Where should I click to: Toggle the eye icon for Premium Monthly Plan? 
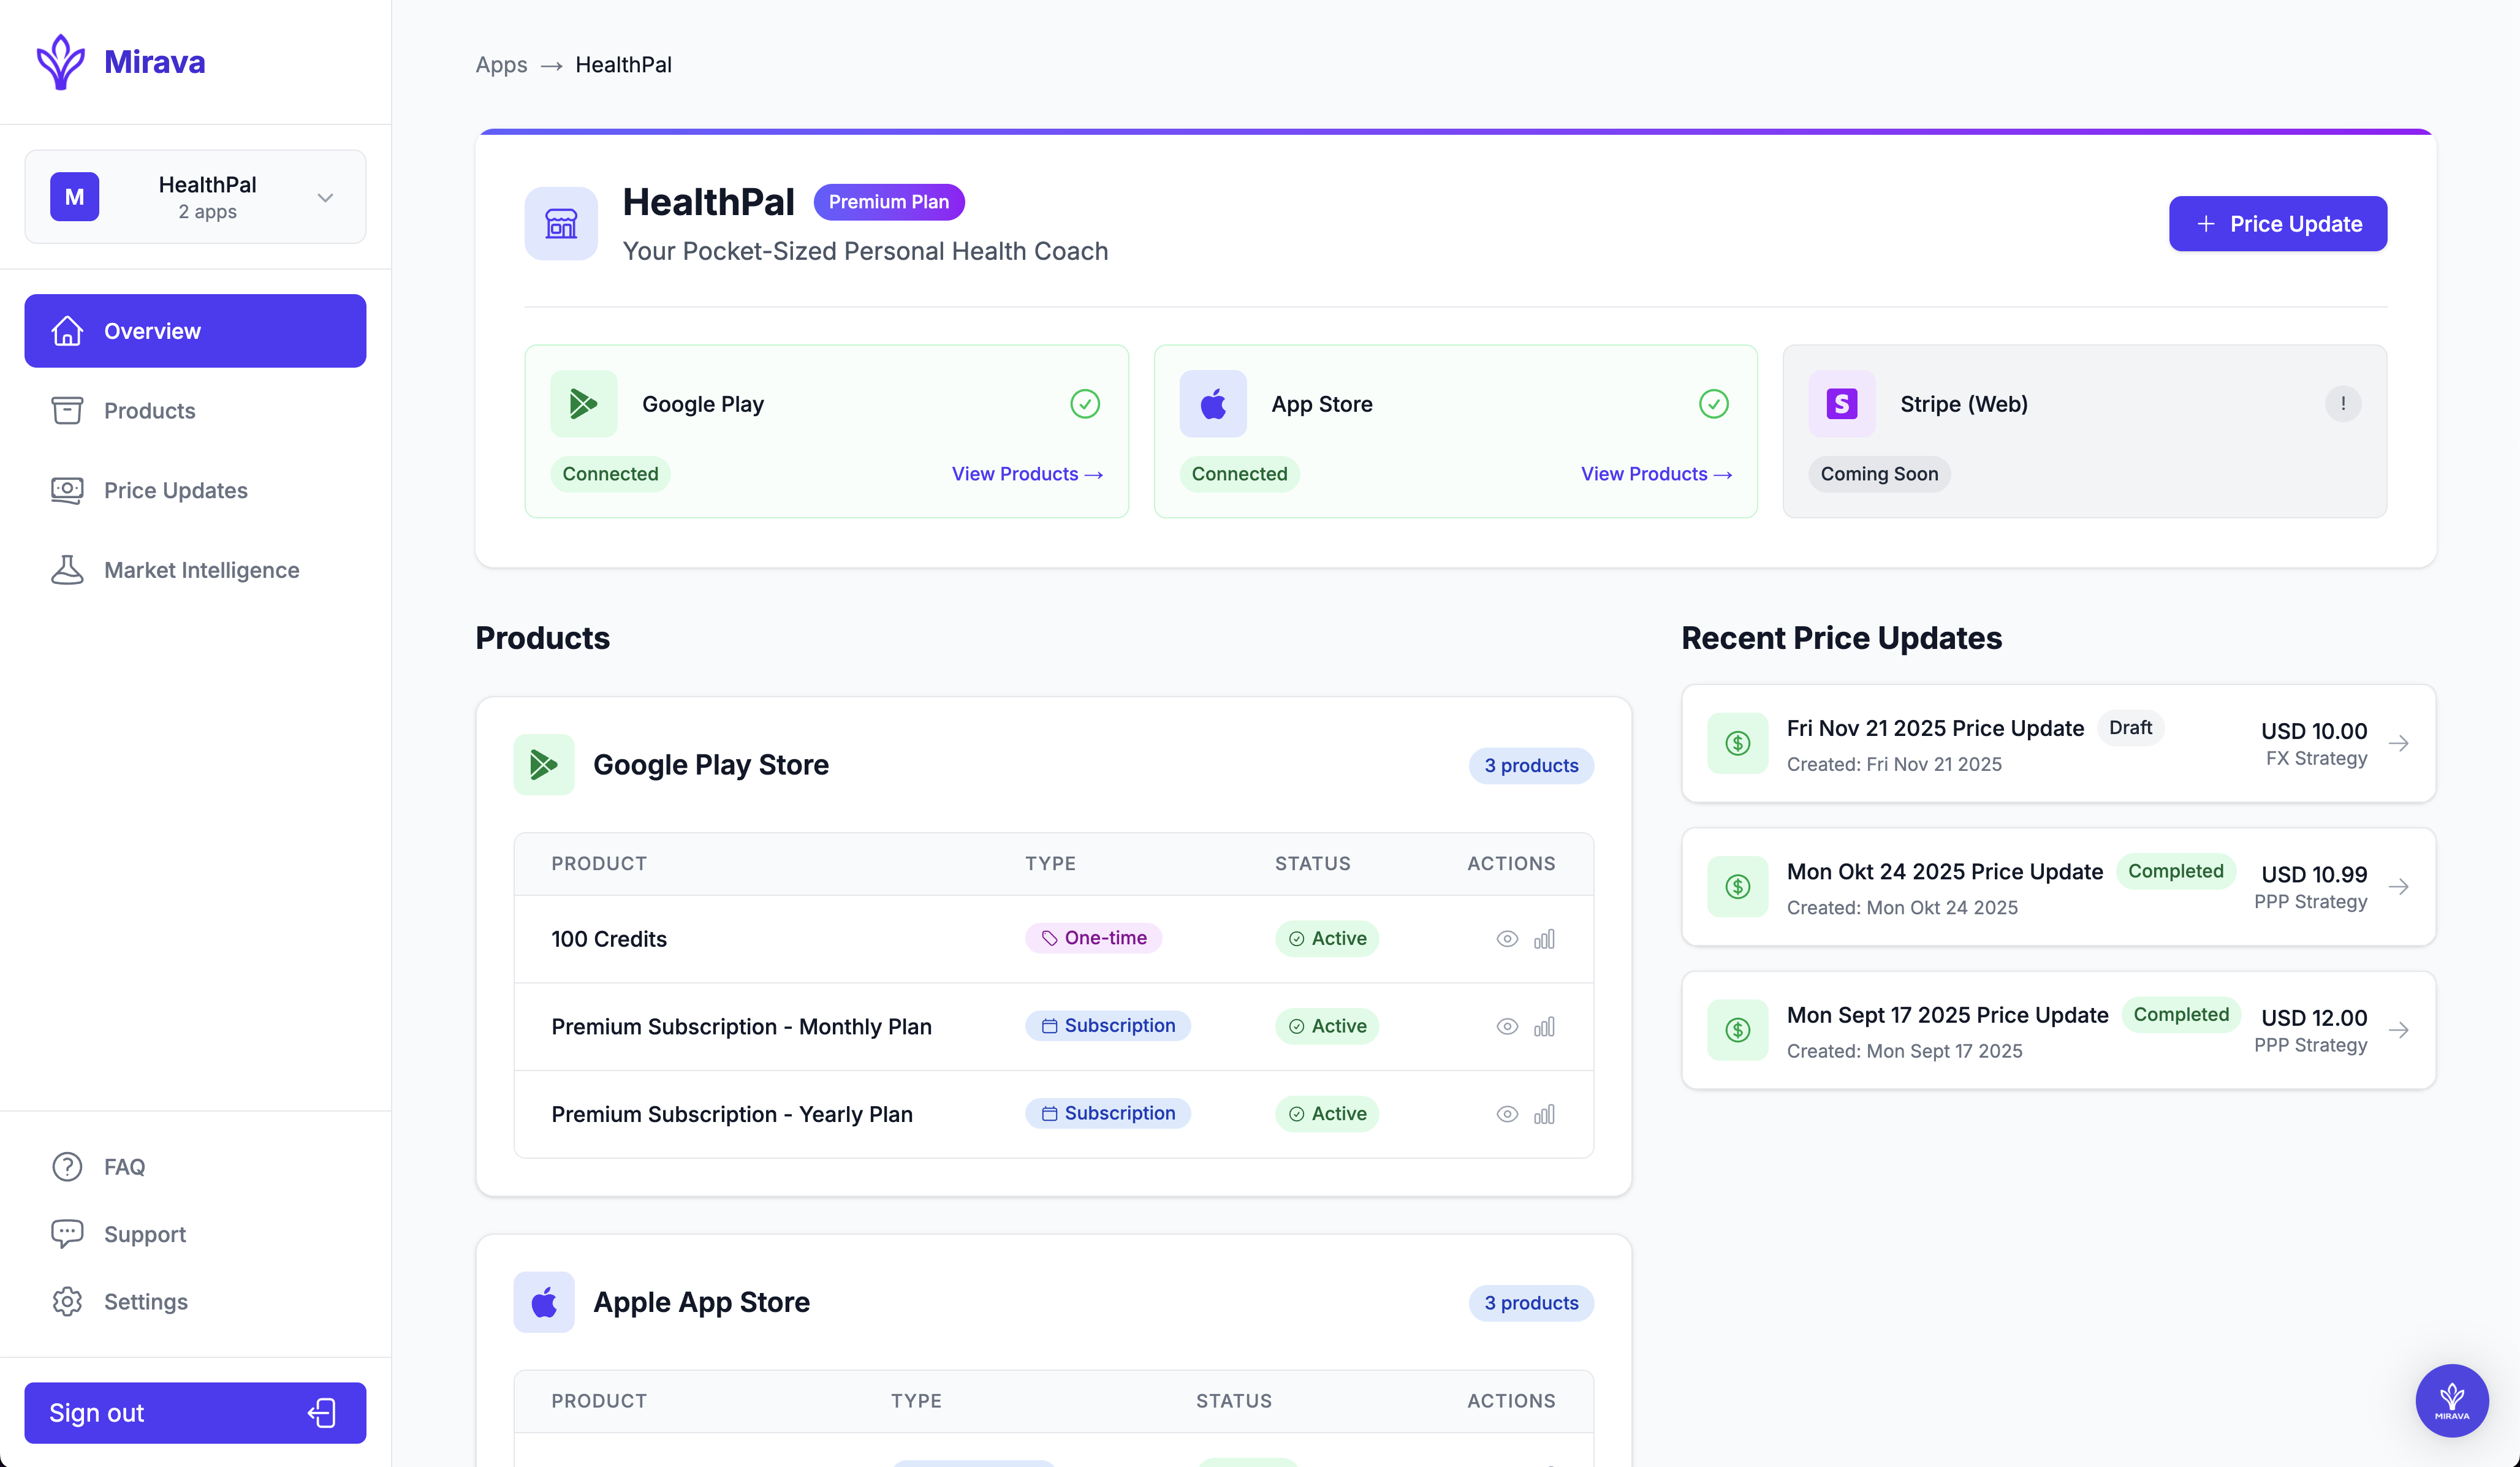[x=1507, y=1026]
